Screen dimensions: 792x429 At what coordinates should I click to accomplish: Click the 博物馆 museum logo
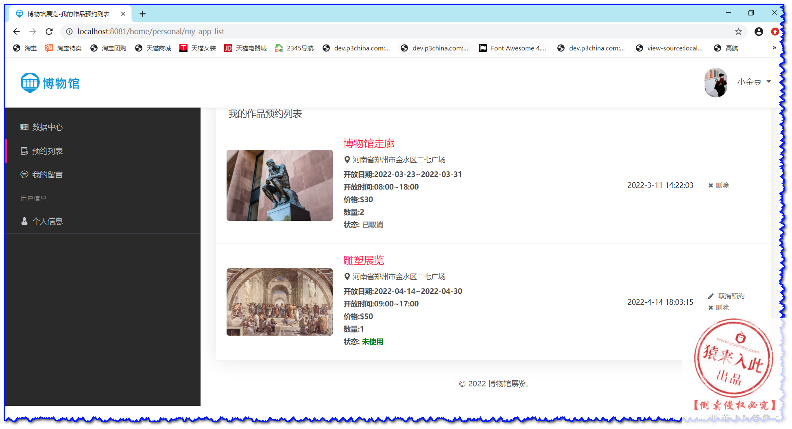[x=50, y=83]
